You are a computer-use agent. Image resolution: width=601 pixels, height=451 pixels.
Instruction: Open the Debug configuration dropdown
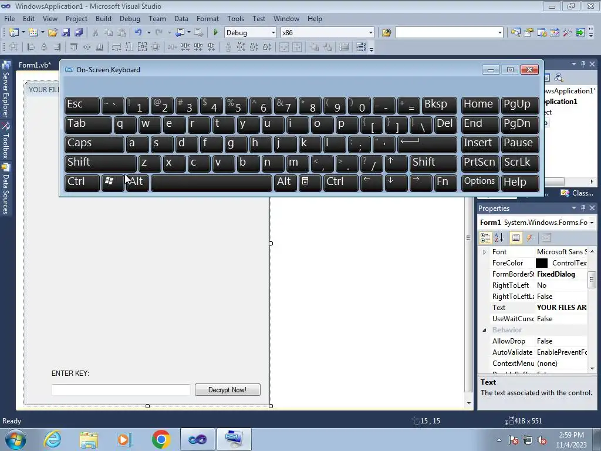click(273, 33)
